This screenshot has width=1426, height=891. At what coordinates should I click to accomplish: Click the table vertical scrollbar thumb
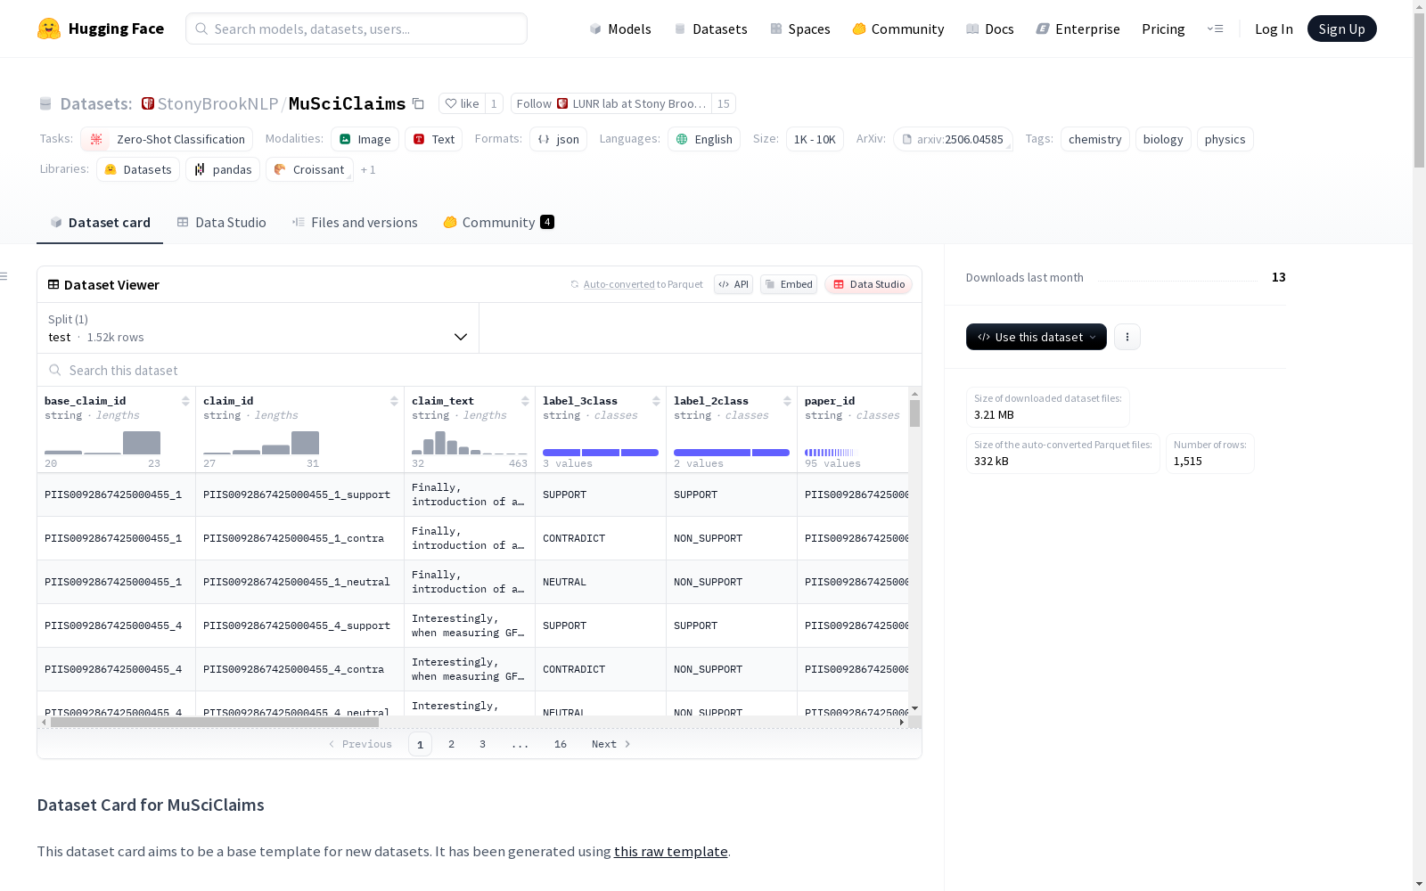(x=914, y=413)
